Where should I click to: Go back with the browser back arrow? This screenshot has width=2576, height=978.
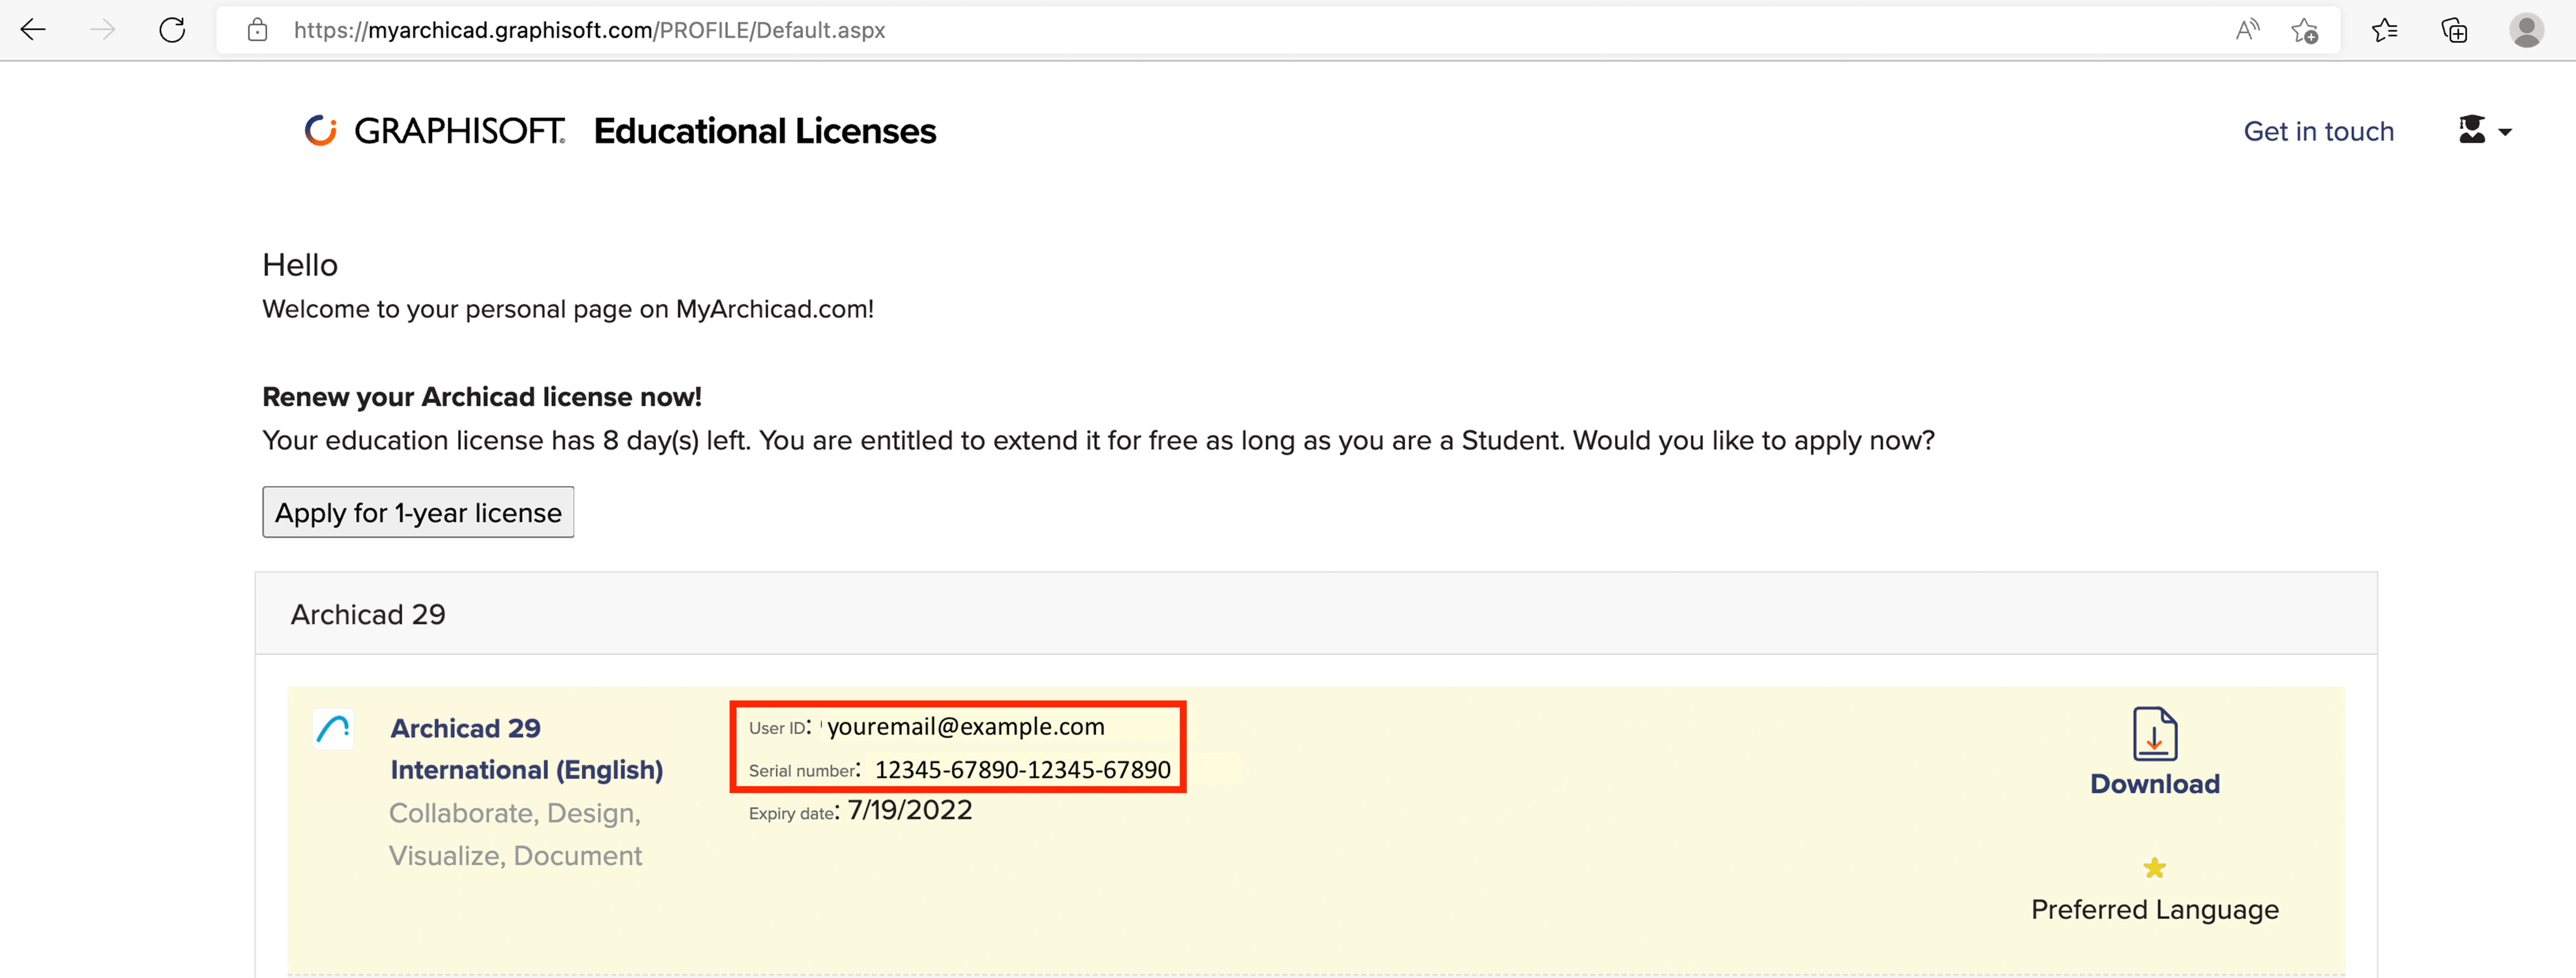pyautogui.click(x=33, y=30)
